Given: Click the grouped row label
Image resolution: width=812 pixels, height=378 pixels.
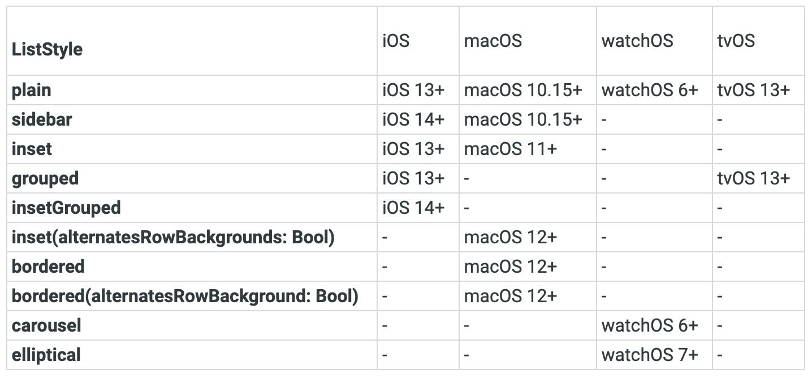Looking at the screenshot, I should (45, 178).
